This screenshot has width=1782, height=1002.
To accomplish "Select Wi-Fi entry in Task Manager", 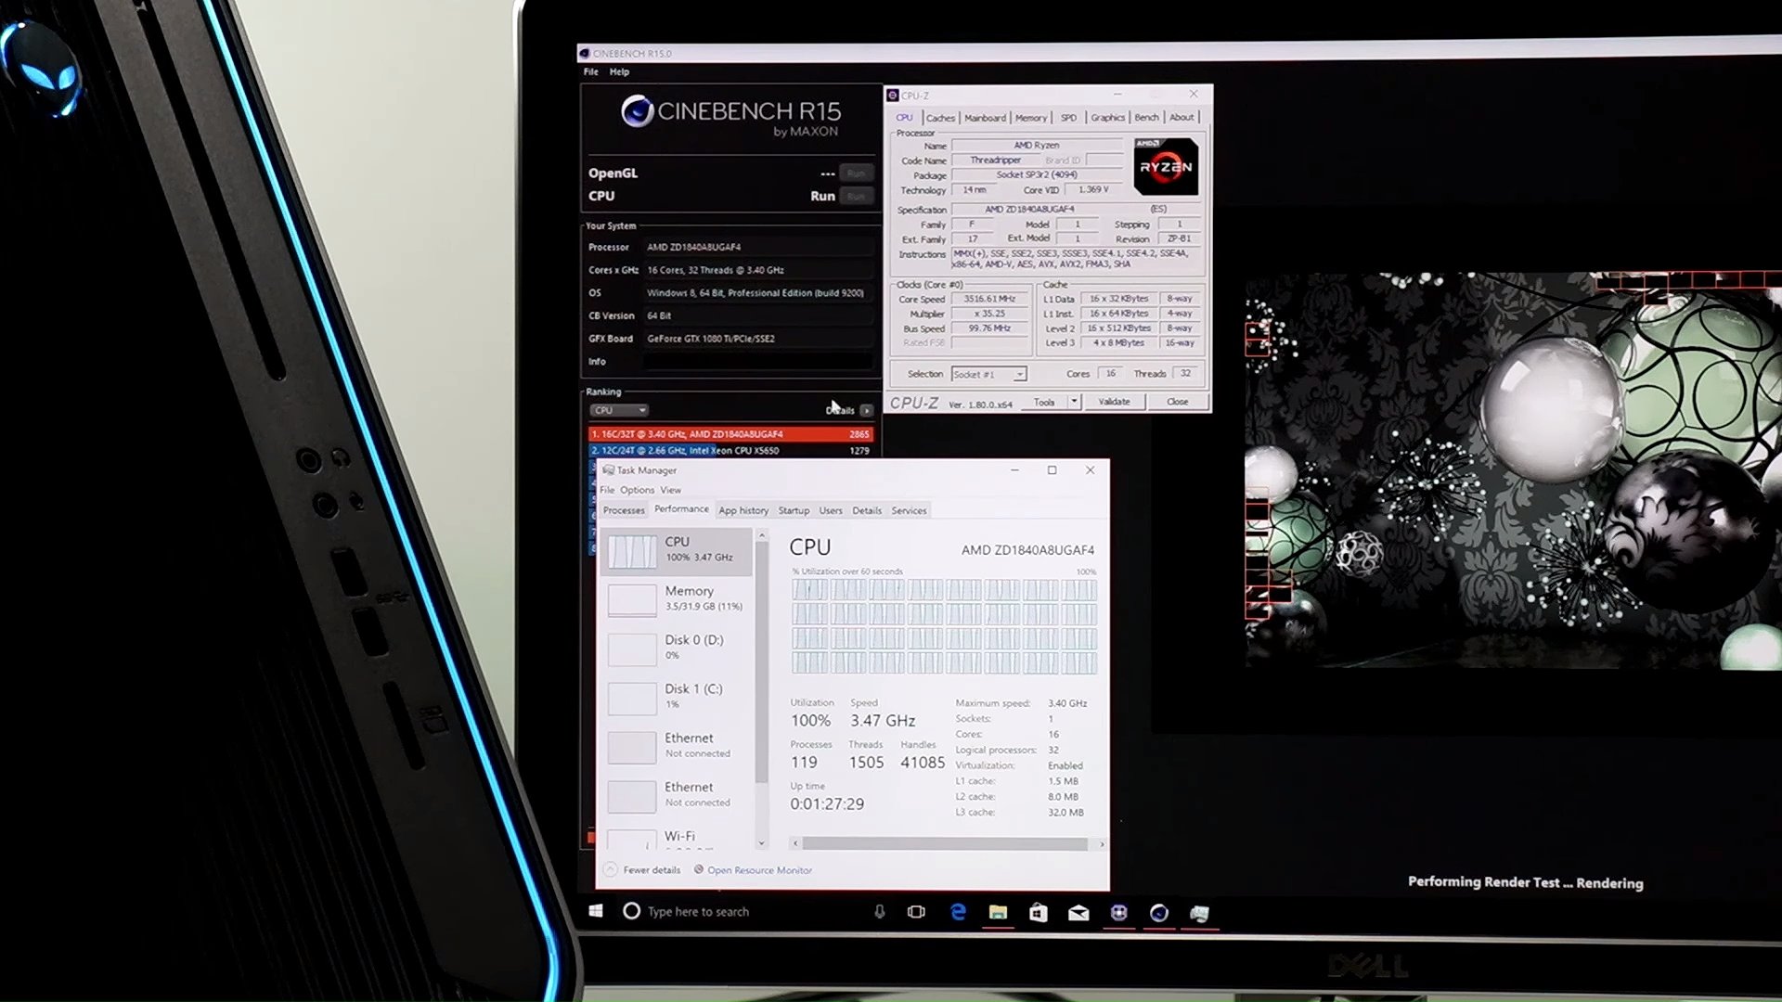I will [677, 838].
